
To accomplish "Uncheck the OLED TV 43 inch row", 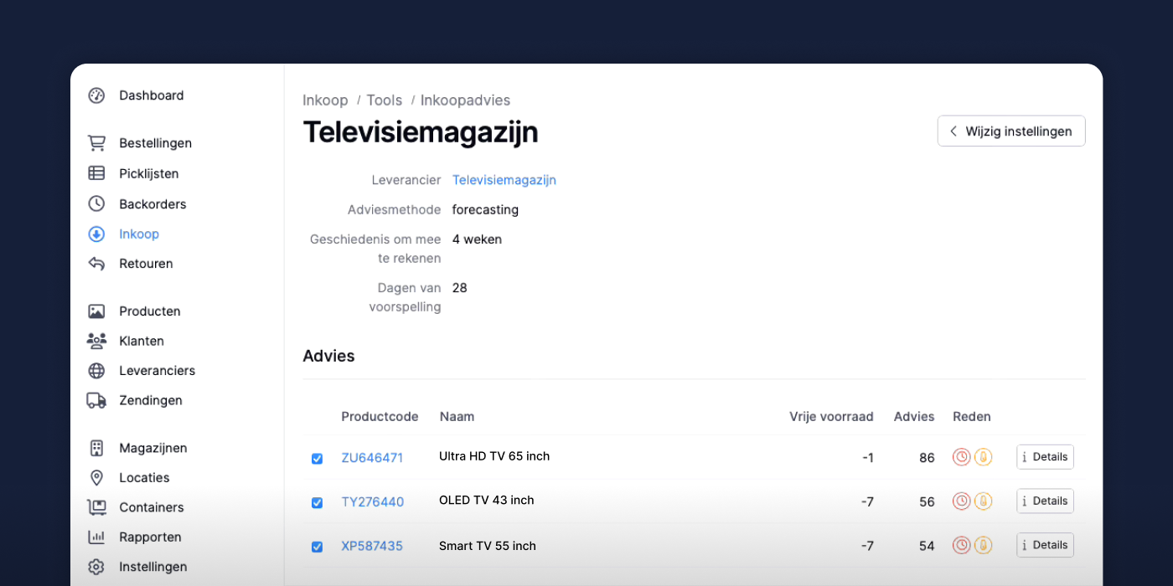I will (x=317, y=502).
